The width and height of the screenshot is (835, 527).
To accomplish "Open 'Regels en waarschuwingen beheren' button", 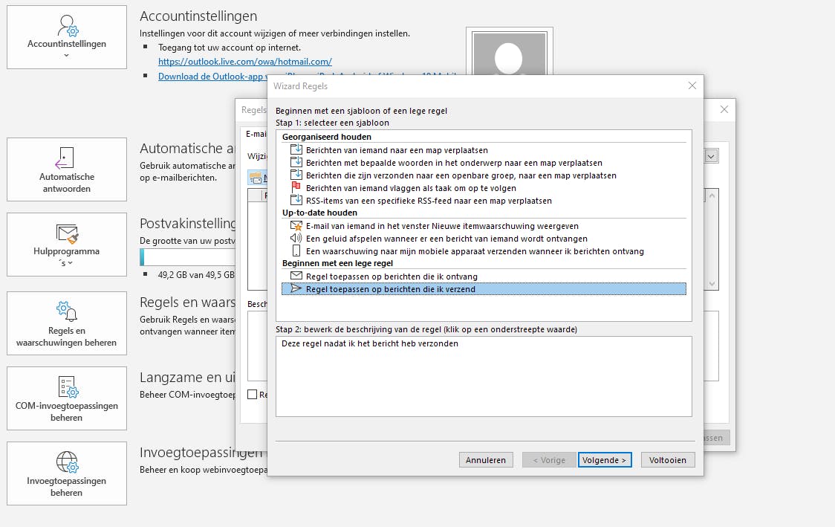I will tap(67, 323).
